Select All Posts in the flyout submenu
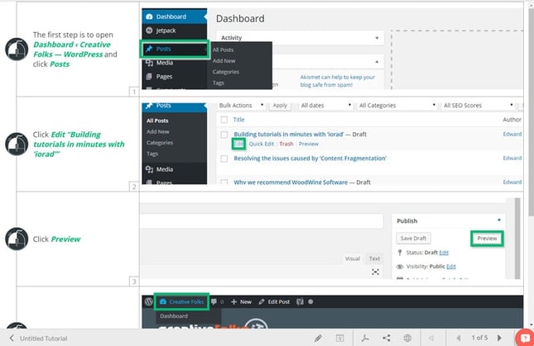 pyautogui.click(x=223, y=50)
